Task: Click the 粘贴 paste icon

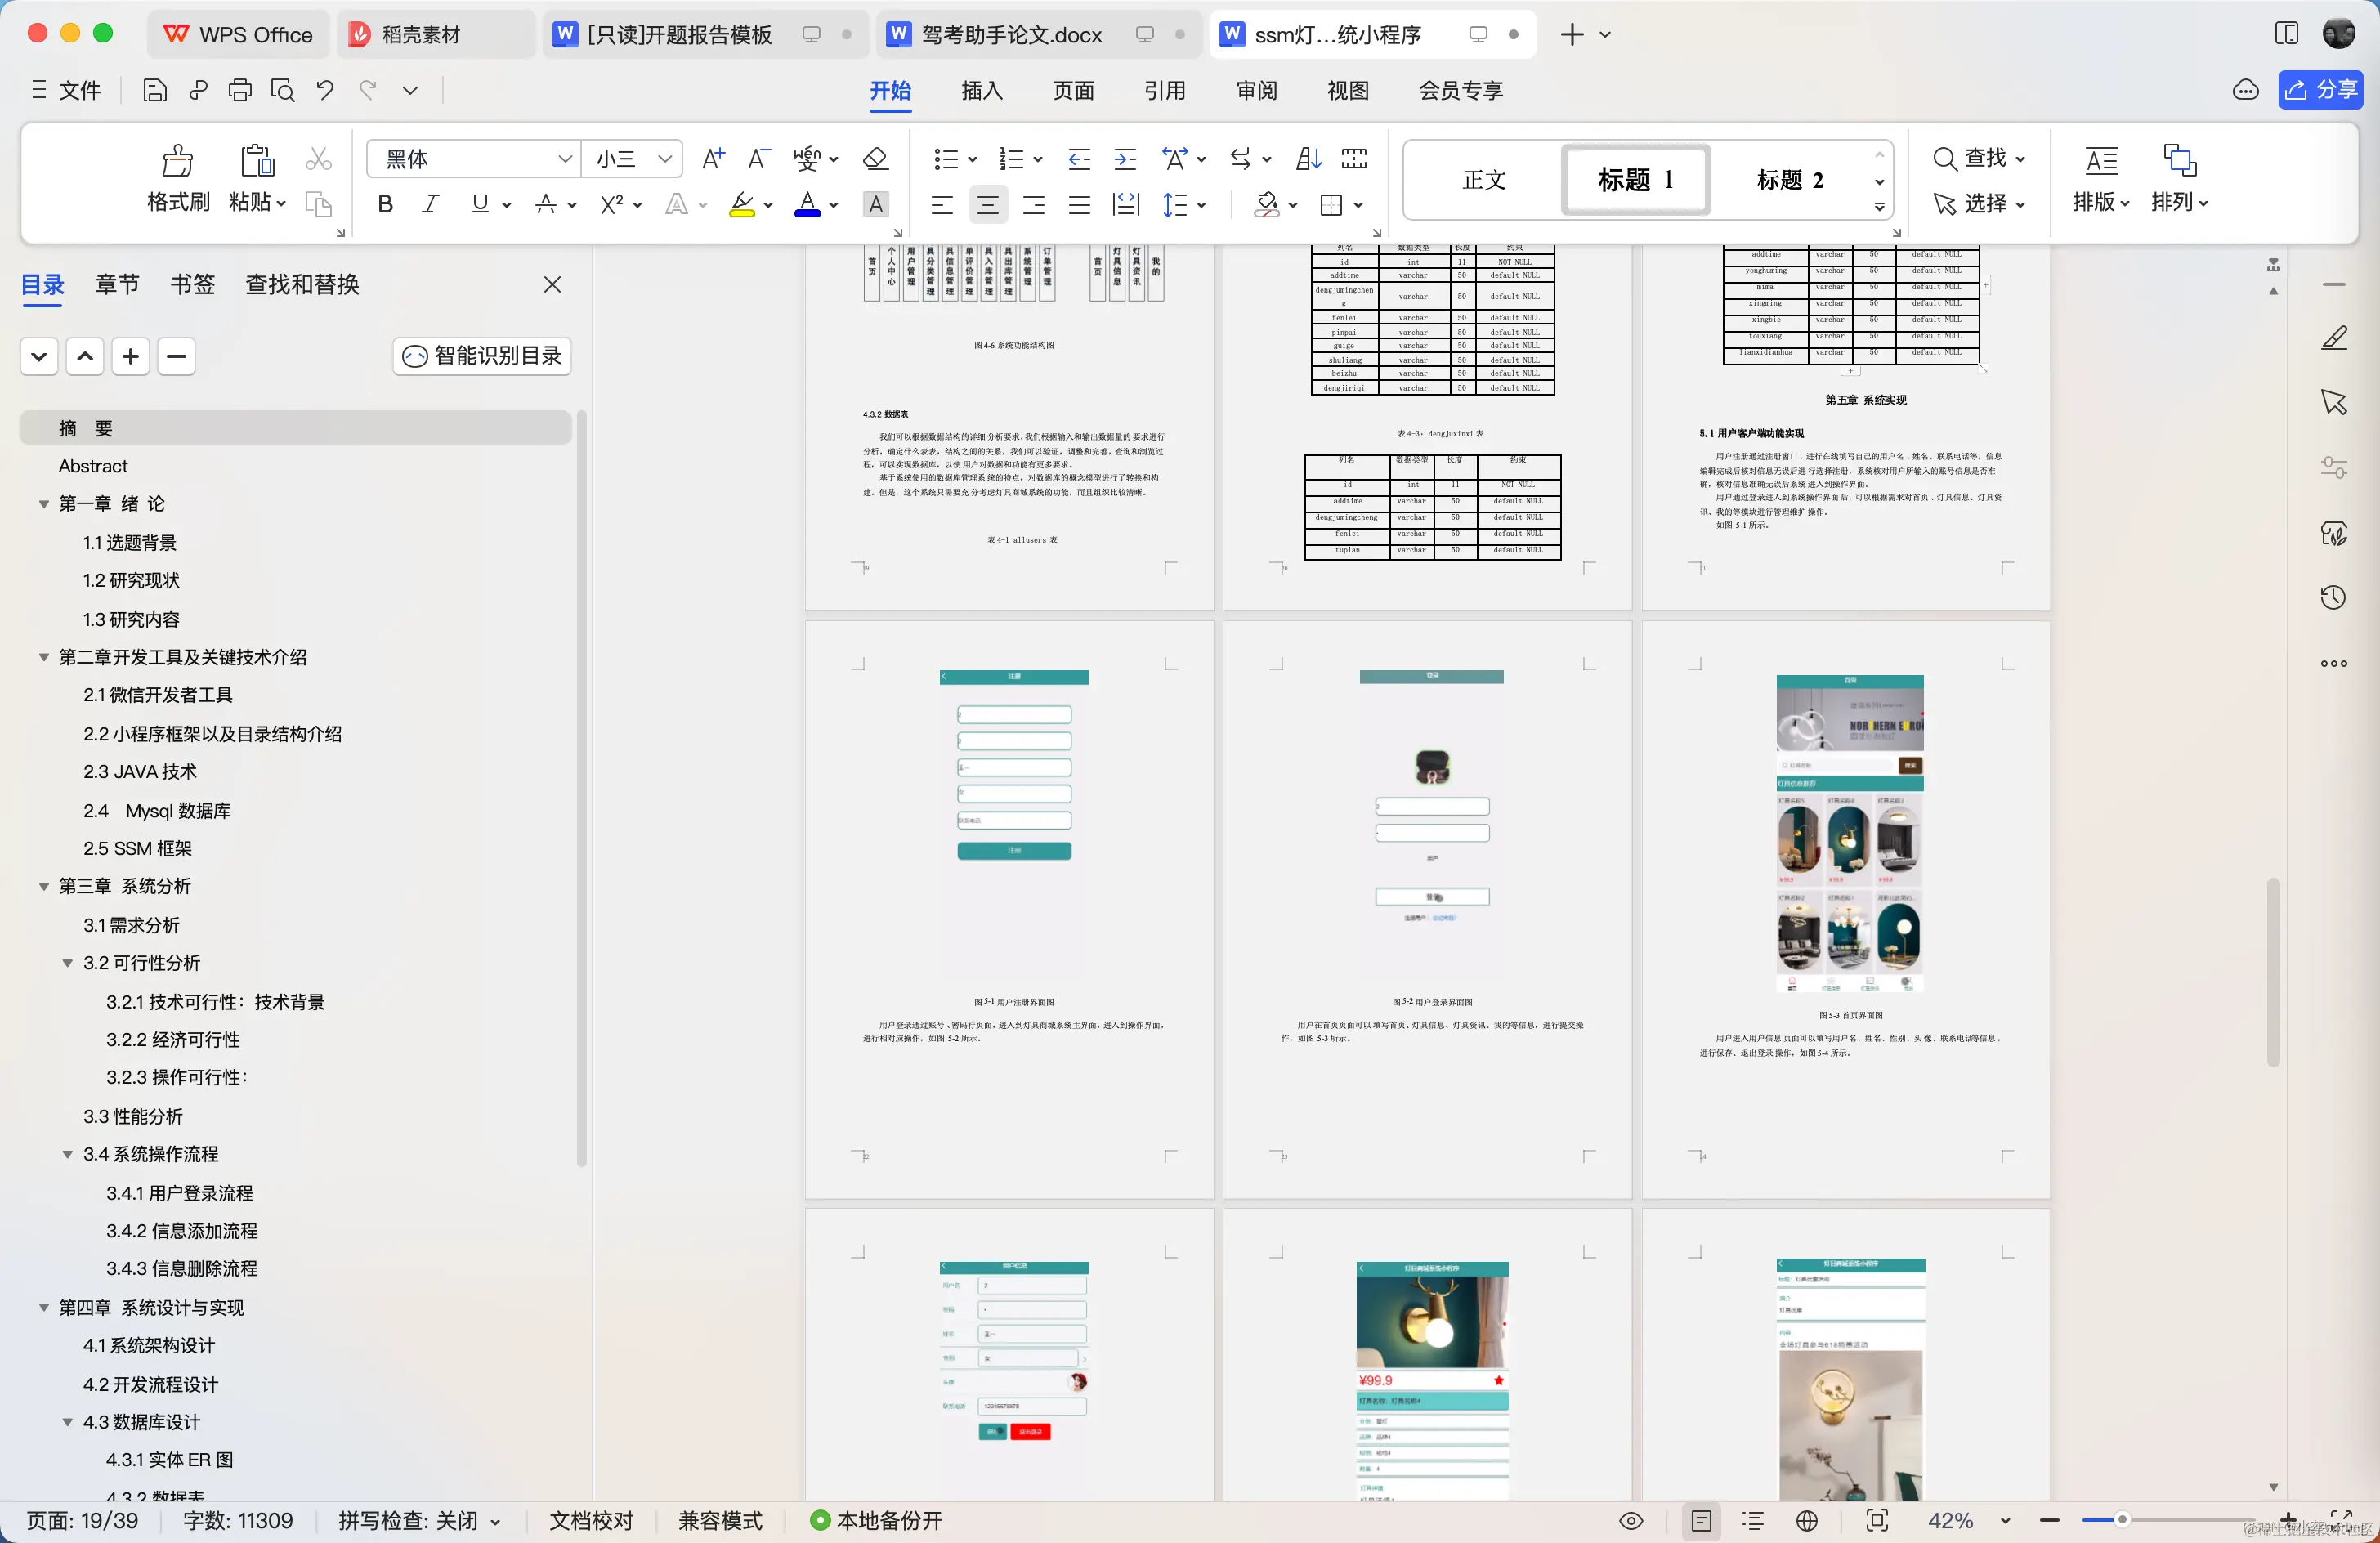Action: coord(255,160)
